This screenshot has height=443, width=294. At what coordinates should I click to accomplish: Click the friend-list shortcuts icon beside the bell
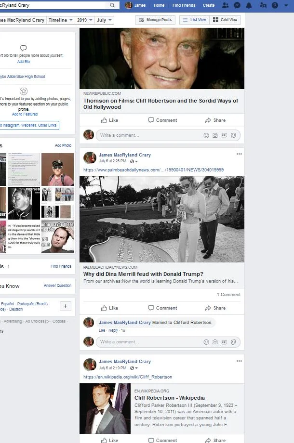pos(263,5)
